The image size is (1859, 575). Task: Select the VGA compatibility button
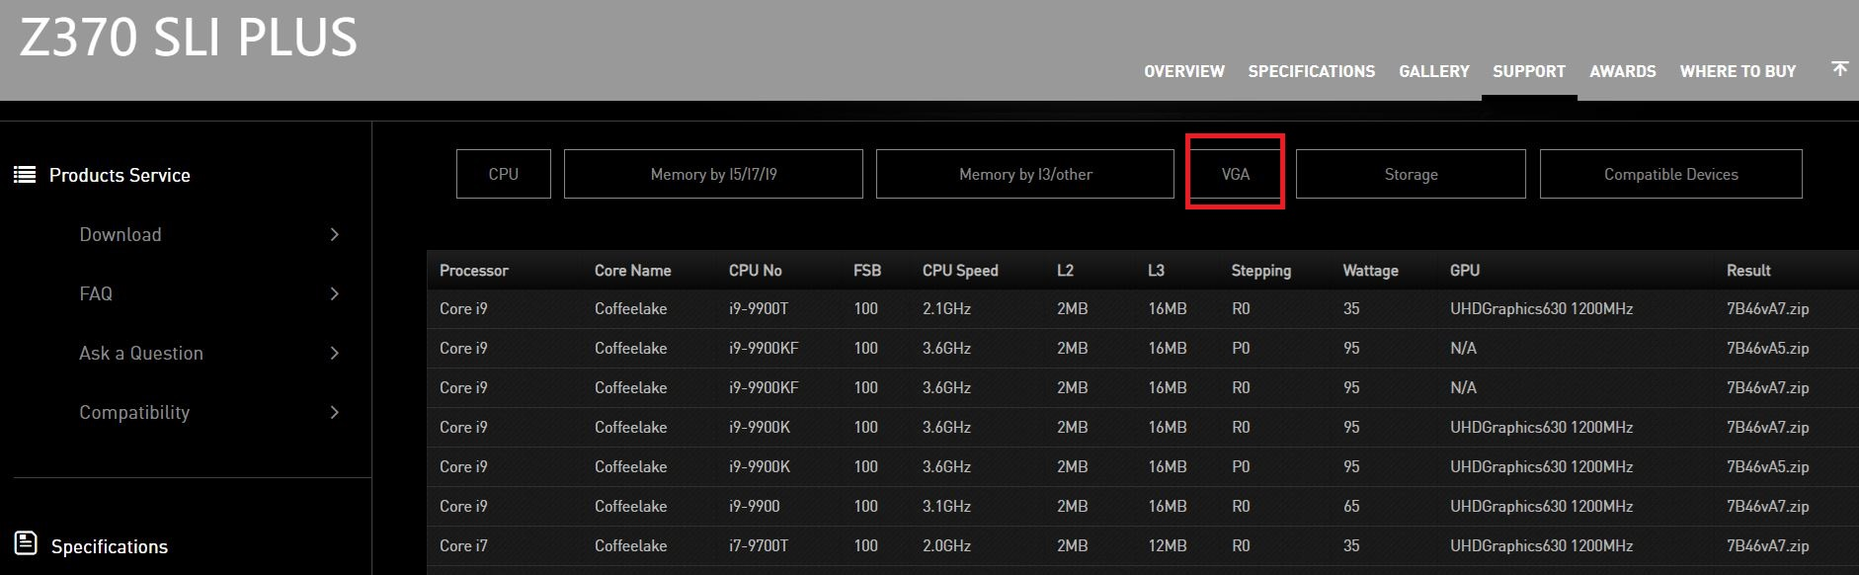(1235, 174)
